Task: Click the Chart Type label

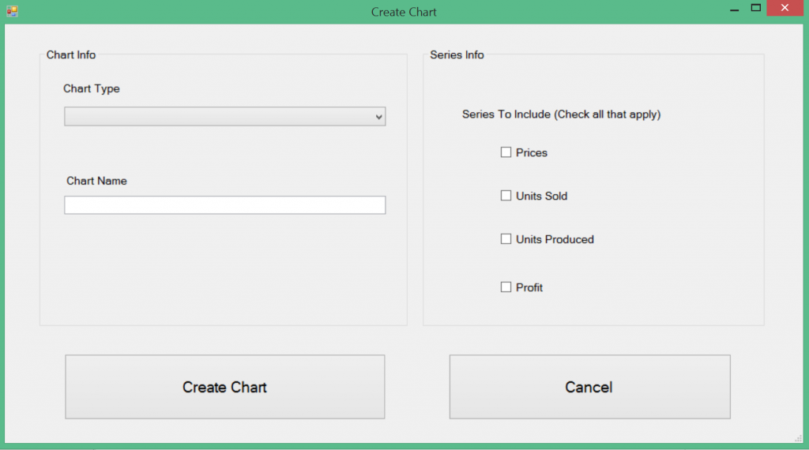Action: pos(92,88)
